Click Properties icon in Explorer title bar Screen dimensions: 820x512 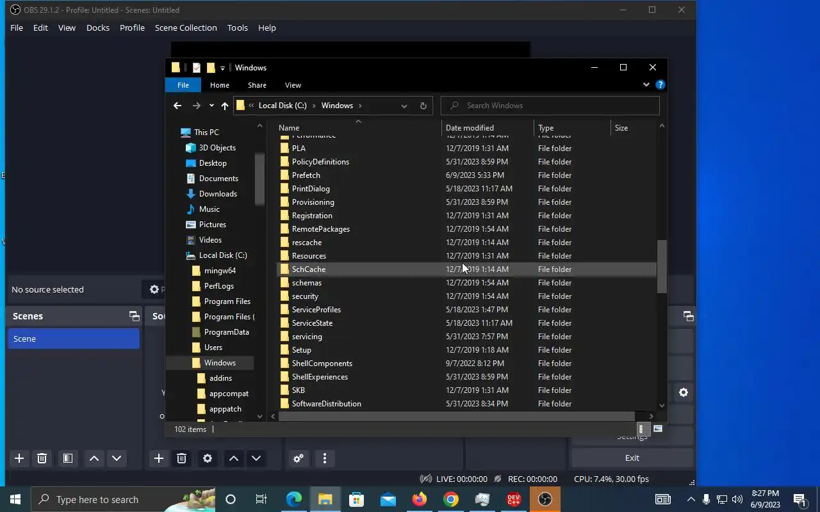[x=197, y=68]
